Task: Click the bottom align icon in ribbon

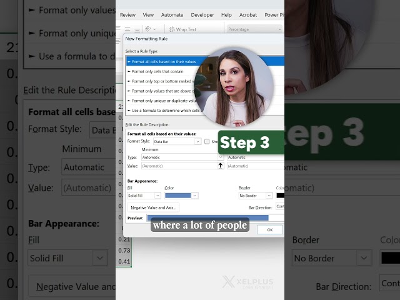Action: tap(137, 29)
